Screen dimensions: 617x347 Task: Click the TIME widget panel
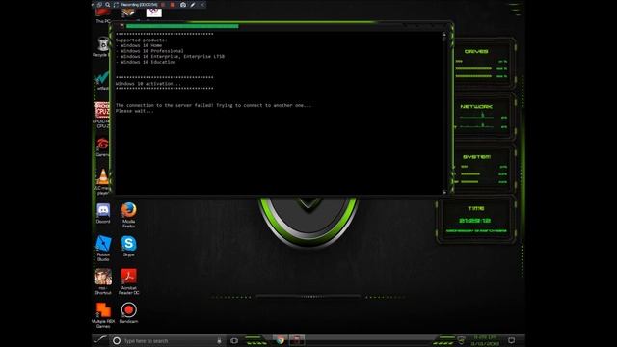(476, 220)
